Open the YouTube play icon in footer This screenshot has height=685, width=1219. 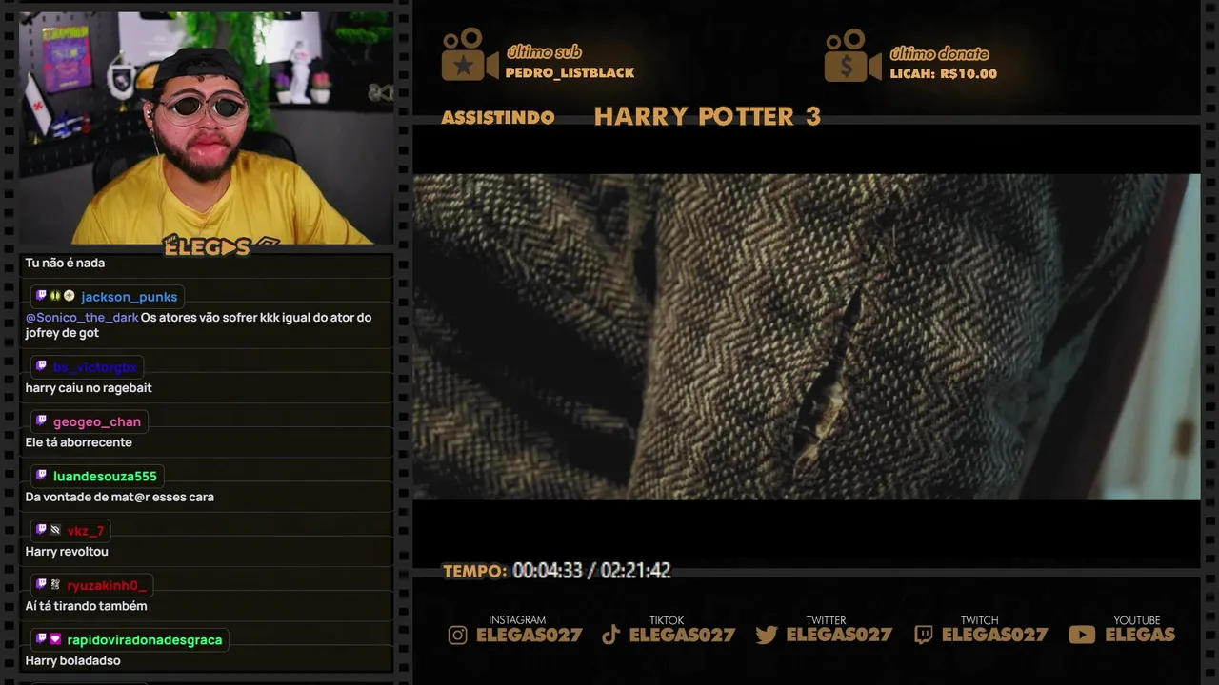(x=1082, y=635)
